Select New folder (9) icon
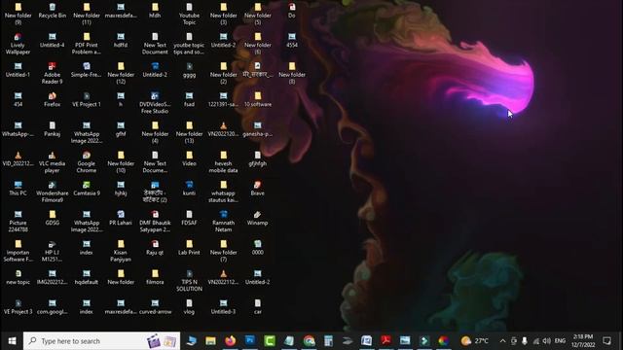 pyautogui.click(x=18, y=15)
